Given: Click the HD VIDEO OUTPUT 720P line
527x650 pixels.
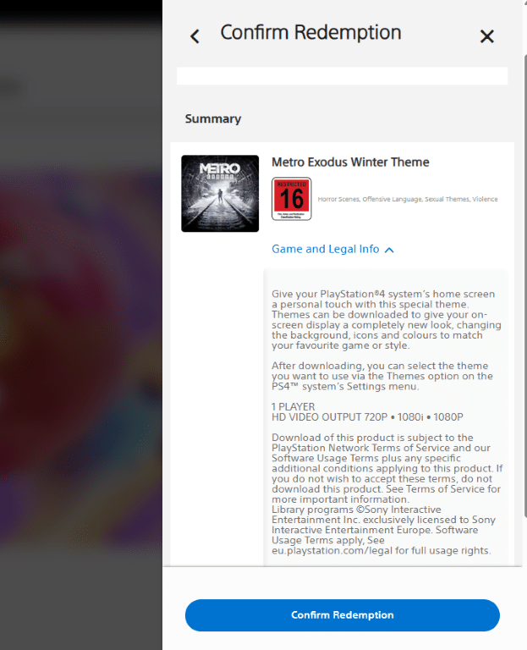Looking at the screenshot, I should [367, 417].
